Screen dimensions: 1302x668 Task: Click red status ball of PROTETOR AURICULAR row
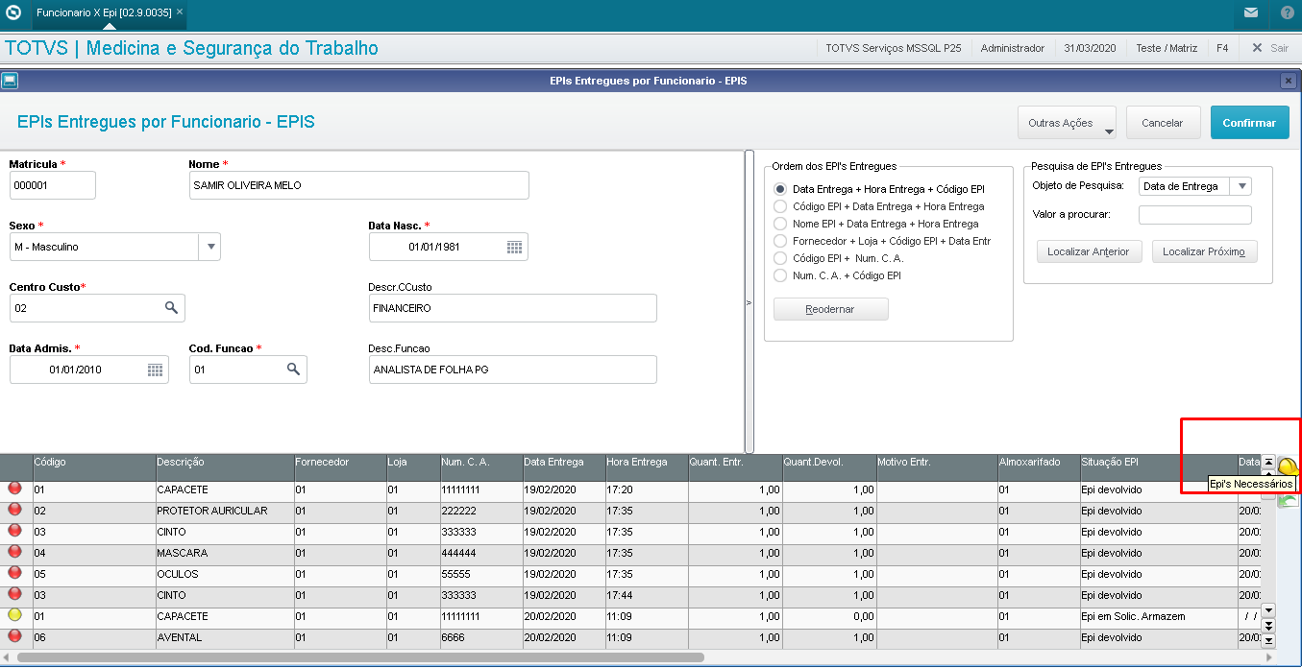[x=14, y=509]
